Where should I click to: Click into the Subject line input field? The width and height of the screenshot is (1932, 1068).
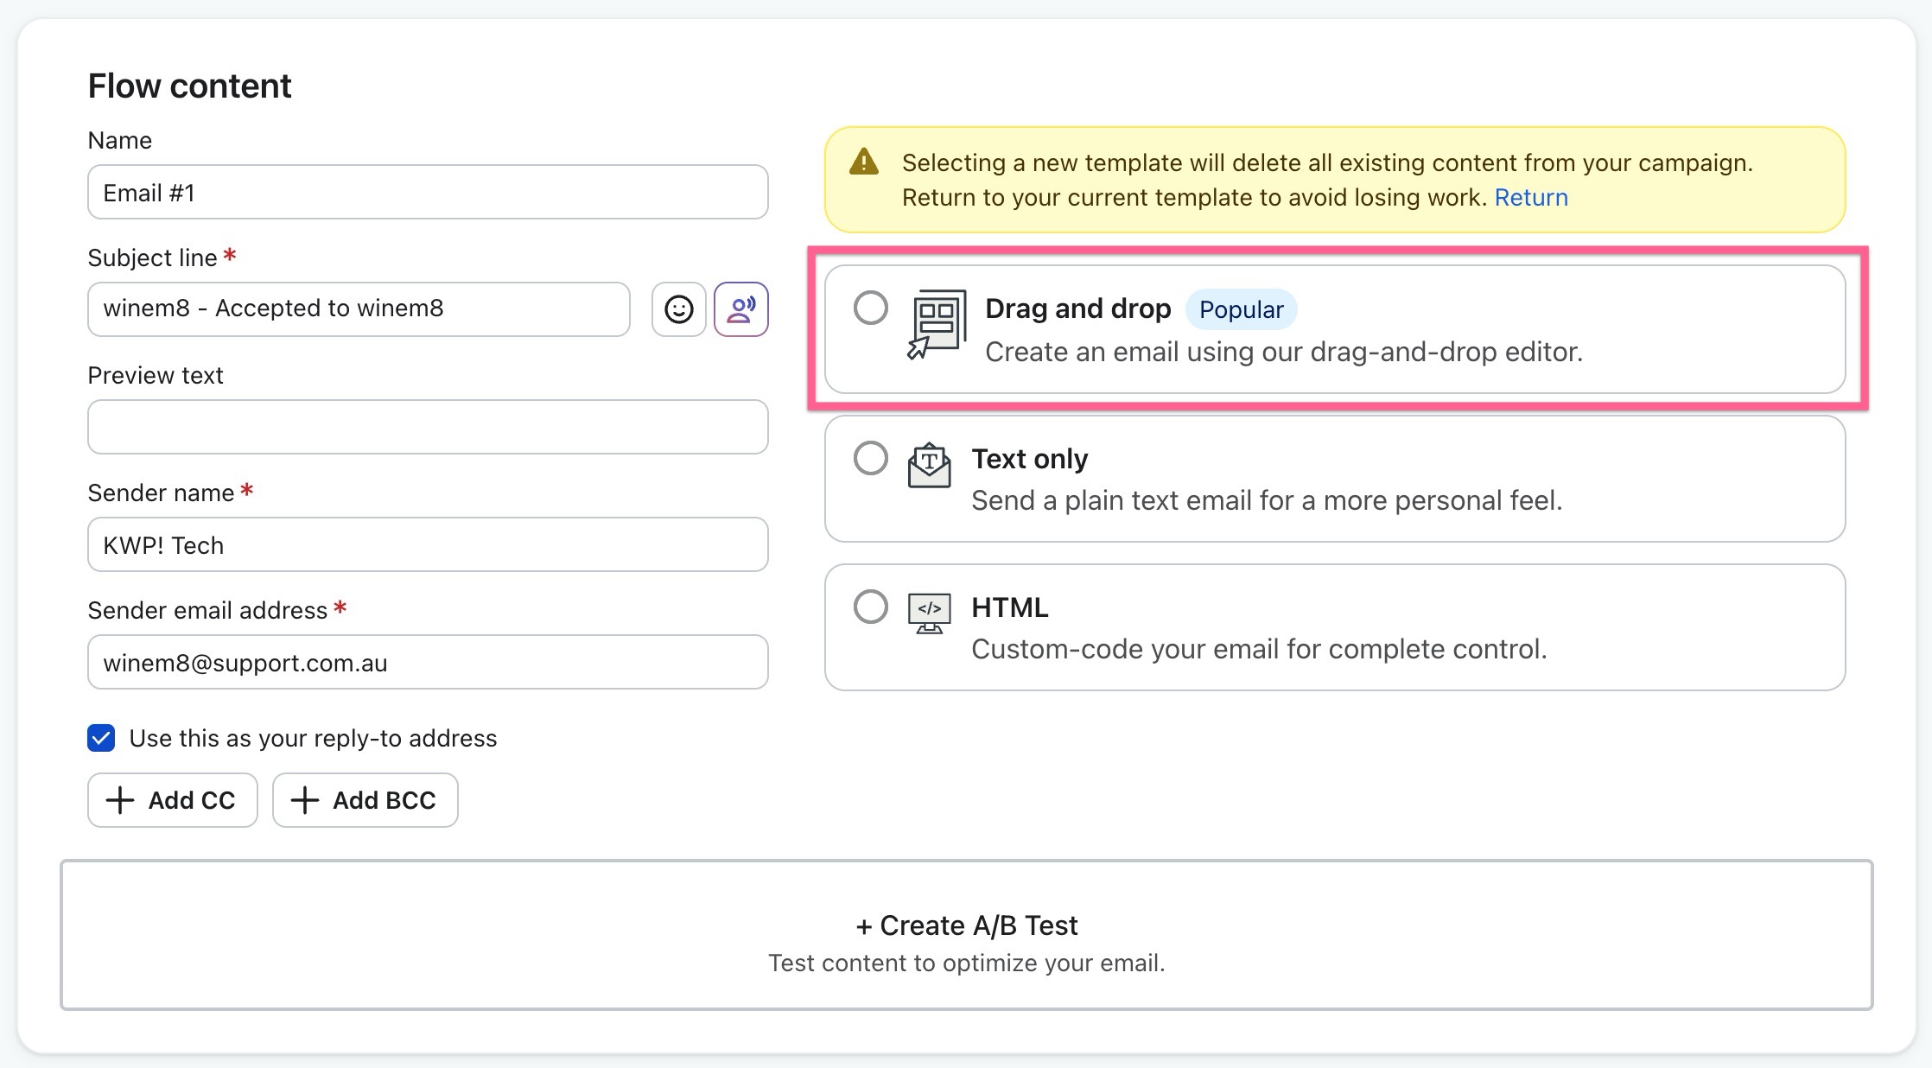359,309
